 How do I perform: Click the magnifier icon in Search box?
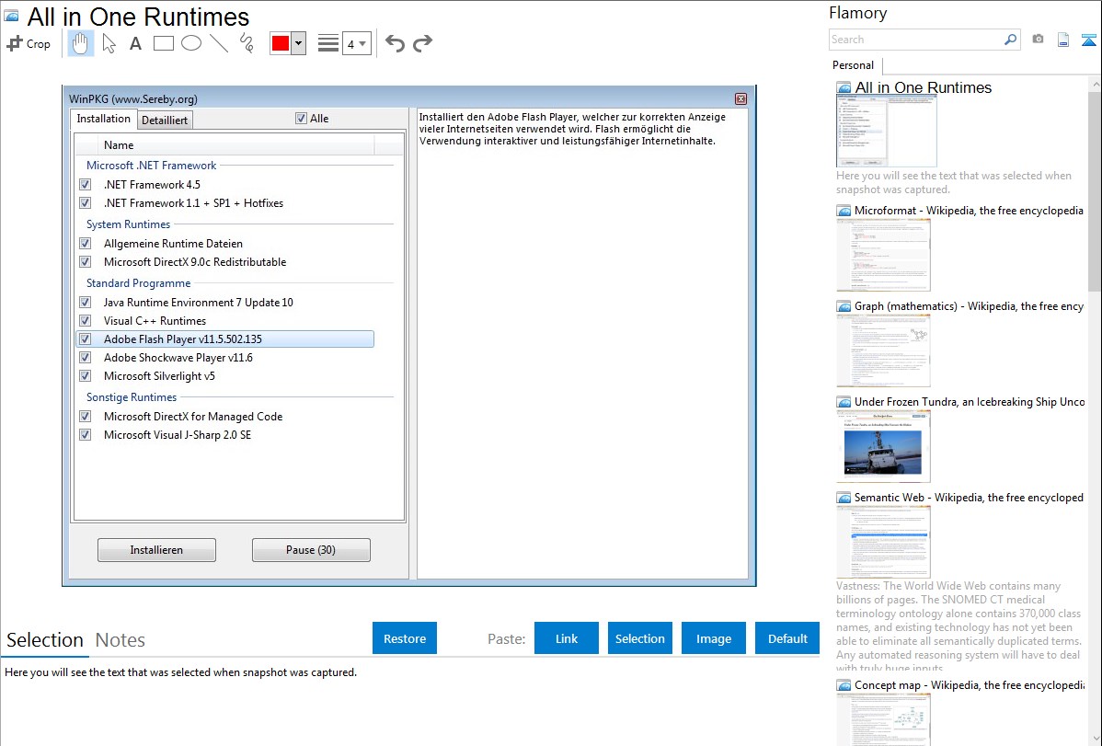pyautogui.click(x=1010, y=40)
